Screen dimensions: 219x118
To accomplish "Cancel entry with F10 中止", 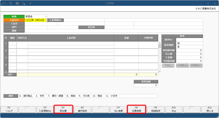I will (x=174, y=109).
